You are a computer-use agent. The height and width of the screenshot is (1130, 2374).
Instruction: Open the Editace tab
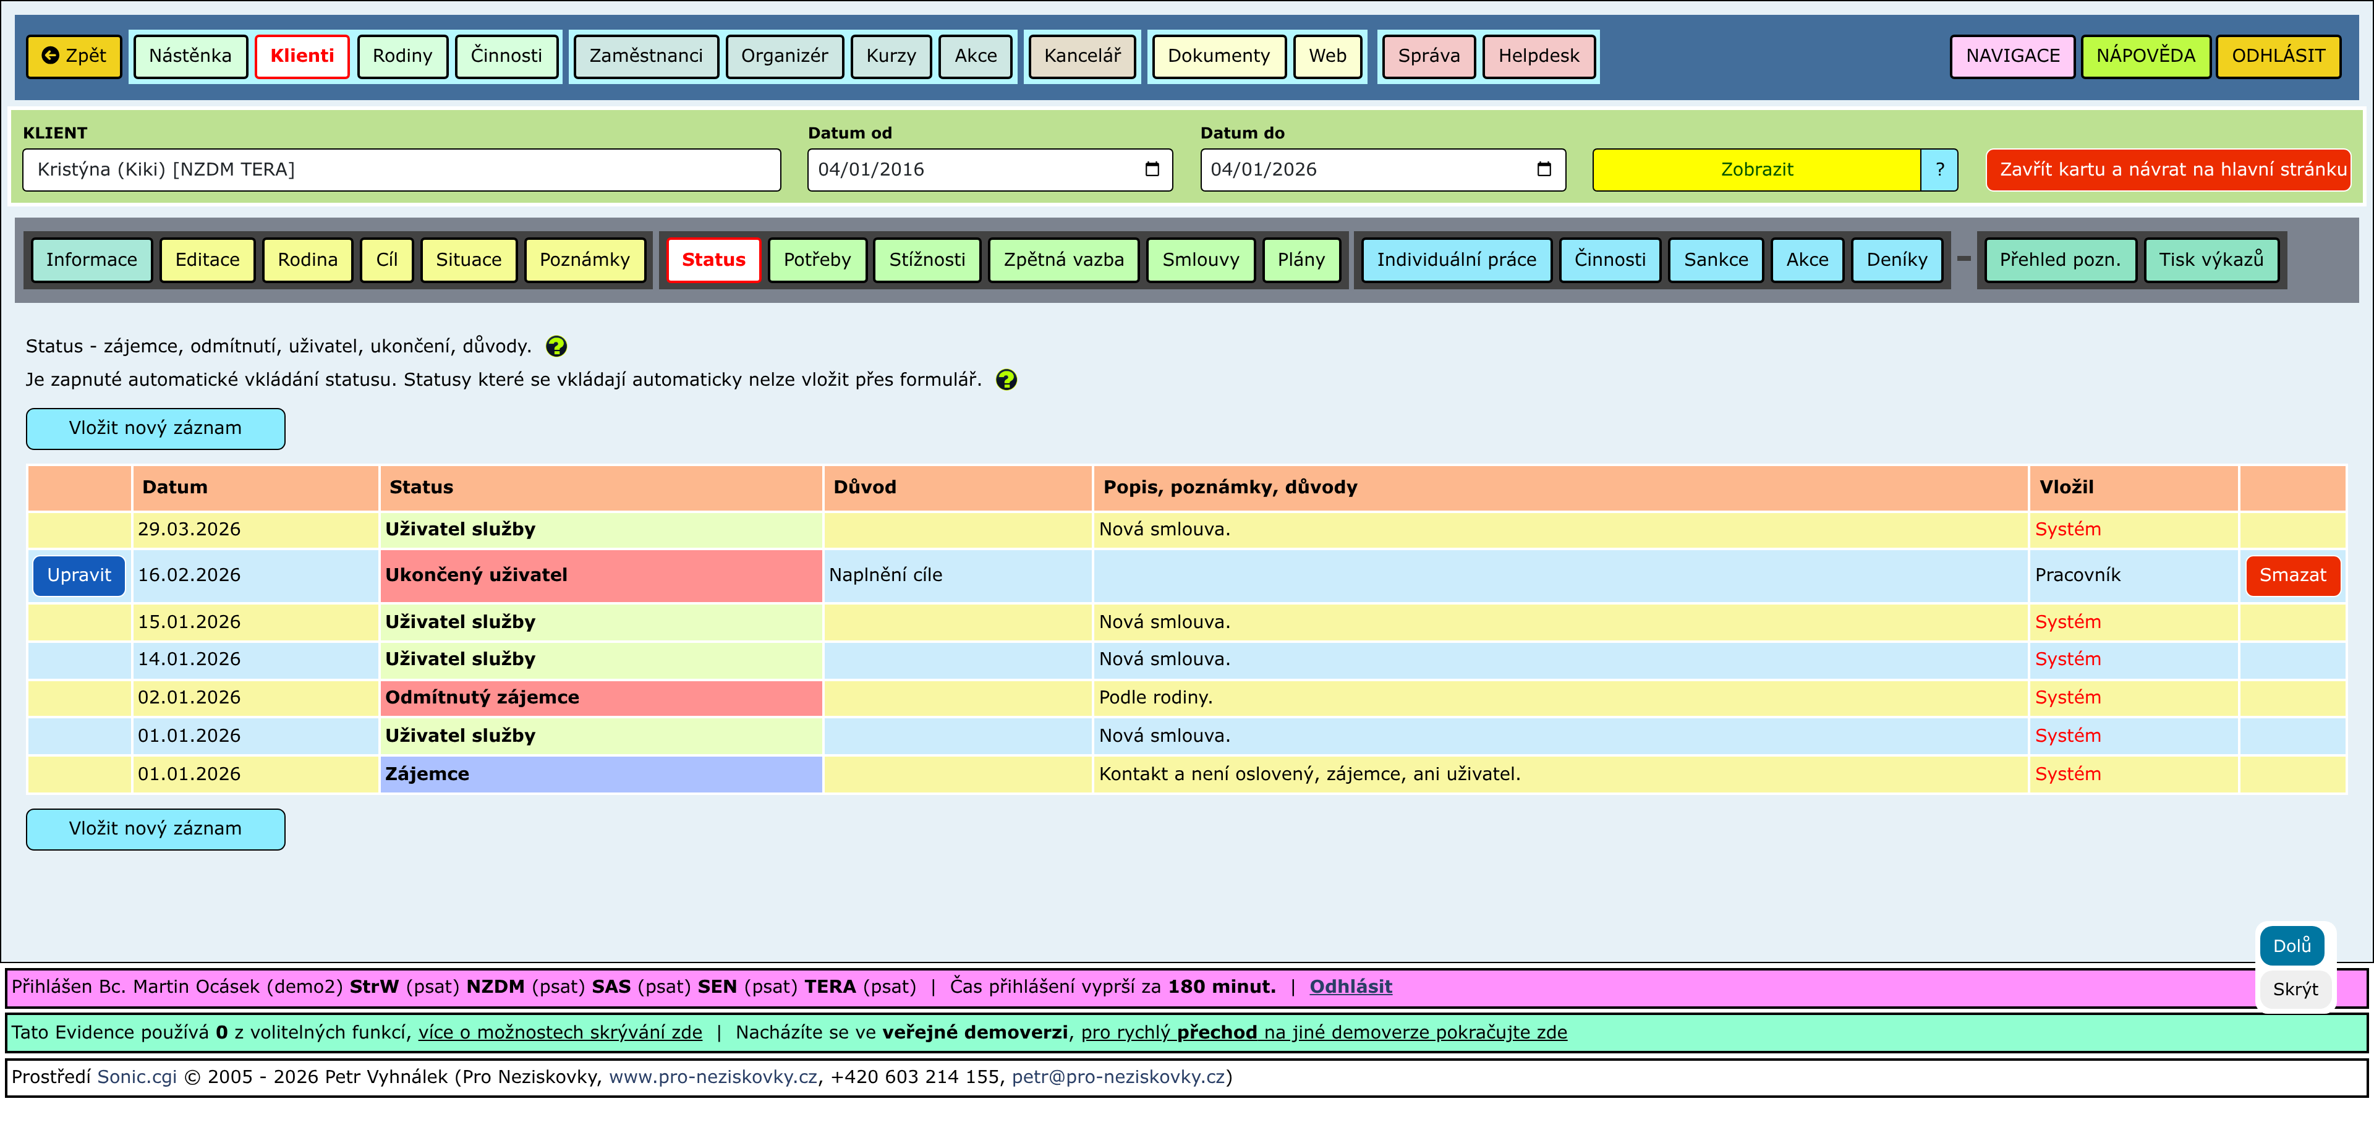(207, 260)
